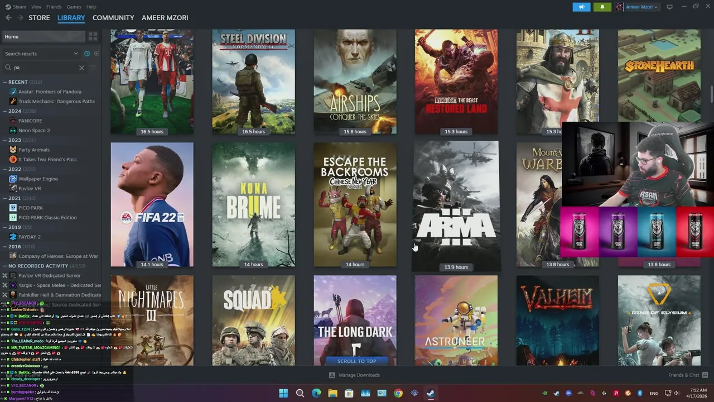Open the announcements megaphone button
This screenshot has height=402, width=714.
point(581,7)
